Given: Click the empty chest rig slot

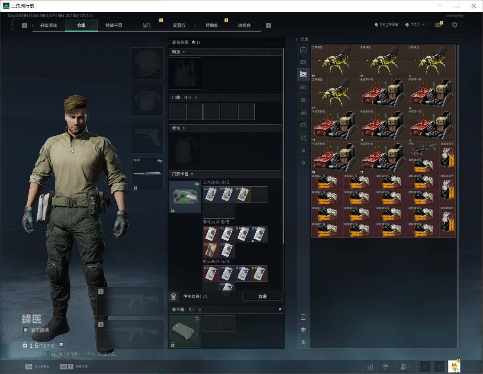Looking at the screenshot, I should tap(185, 74).
